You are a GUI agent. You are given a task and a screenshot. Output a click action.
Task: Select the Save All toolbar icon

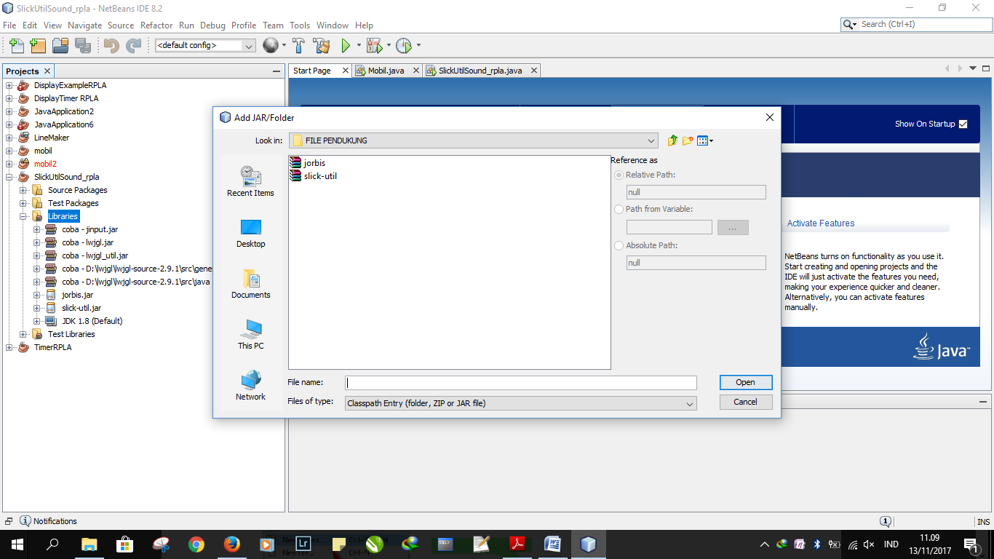(x=83, y=45)
